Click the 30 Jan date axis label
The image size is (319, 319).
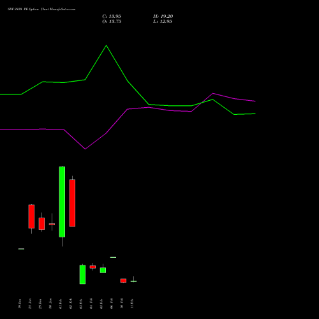50,304
